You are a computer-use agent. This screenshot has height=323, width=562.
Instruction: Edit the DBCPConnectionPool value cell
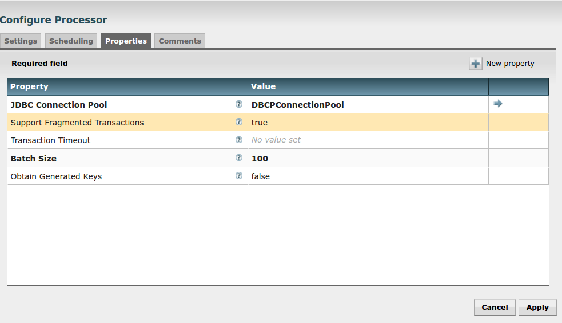click(368, 105)
